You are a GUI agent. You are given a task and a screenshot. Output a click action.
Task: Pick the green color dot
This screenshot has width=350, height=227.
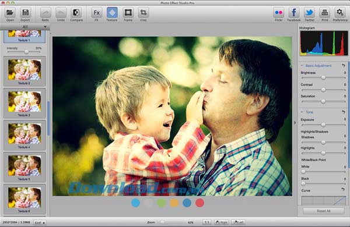pos(161,203)
